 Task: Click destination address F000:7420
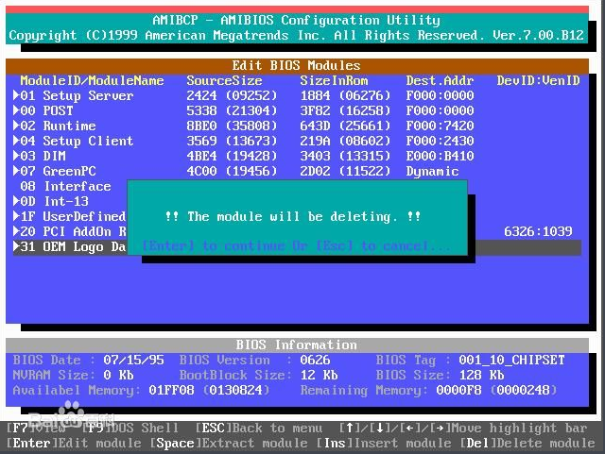tap(440, 126)
